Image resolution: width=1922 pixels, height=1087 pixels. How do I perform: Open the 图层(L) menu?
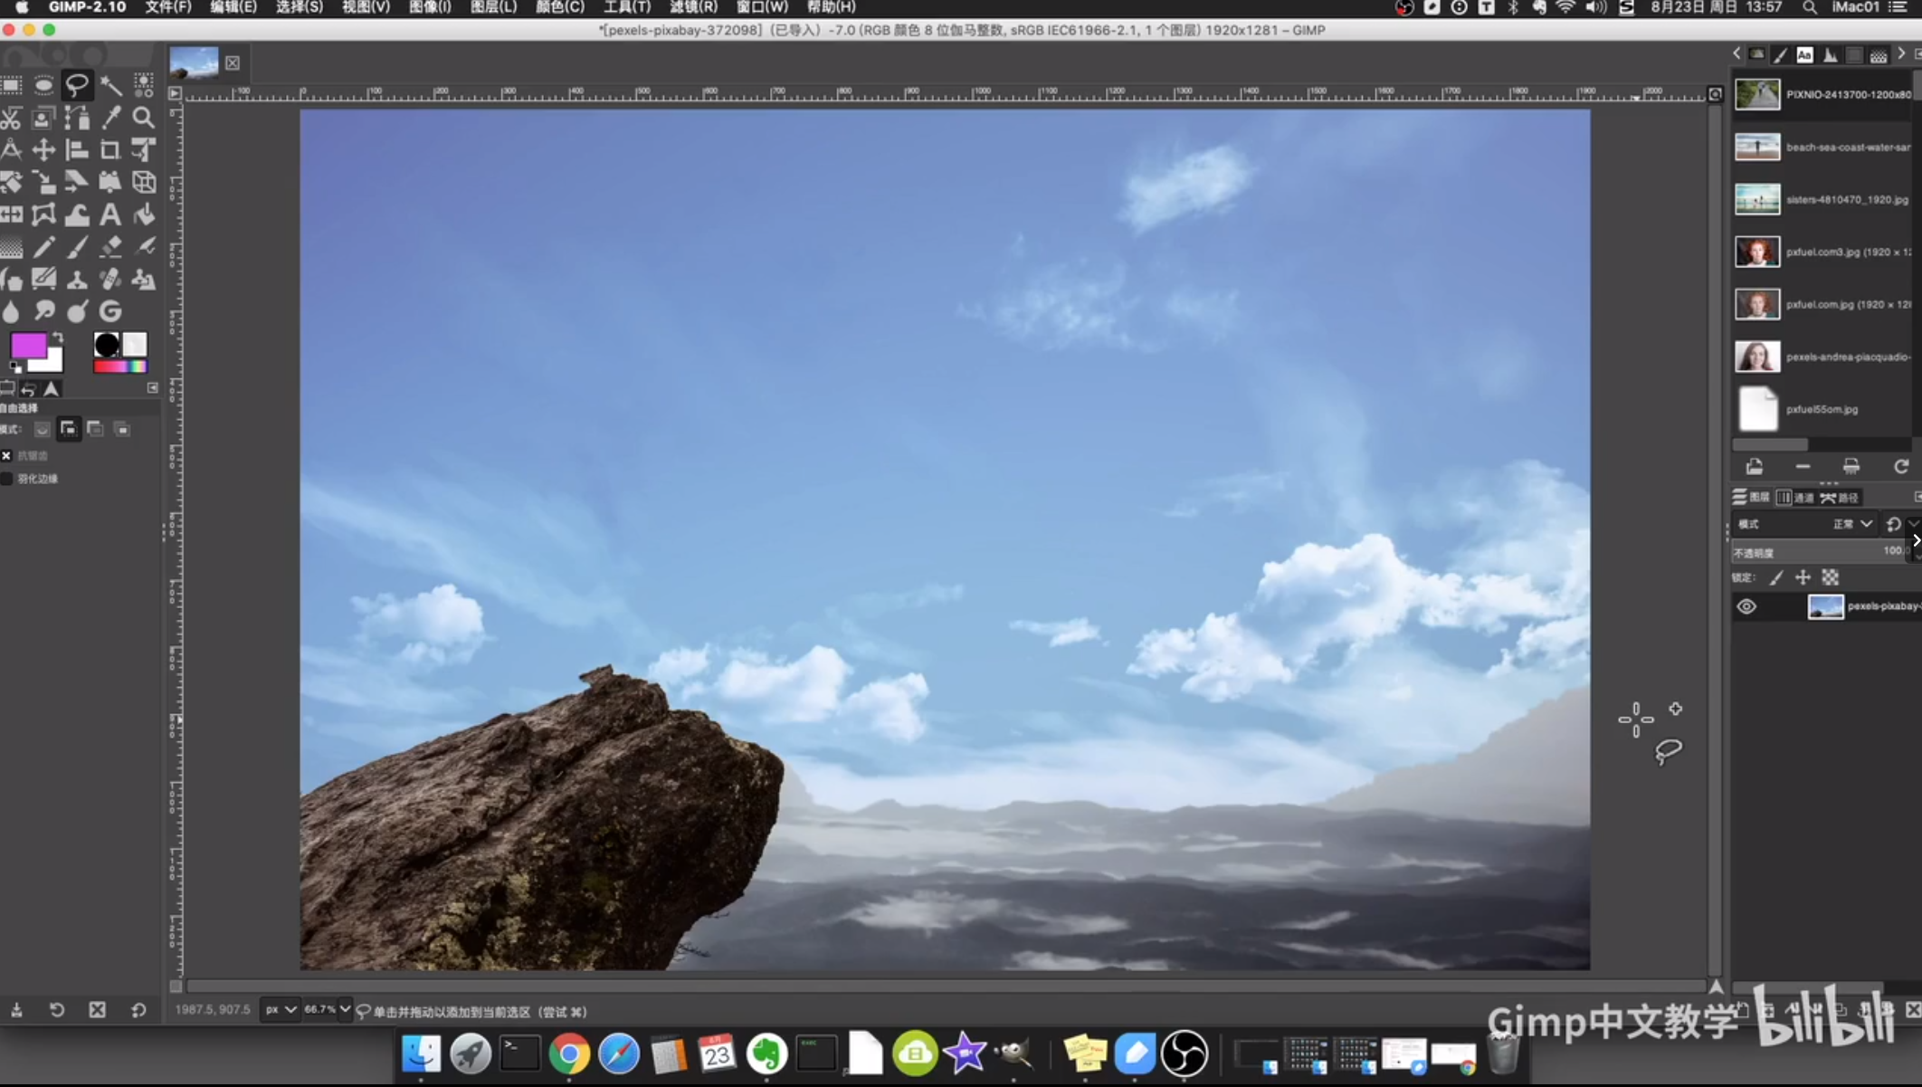pyautogui.click(x=493, y=7)
